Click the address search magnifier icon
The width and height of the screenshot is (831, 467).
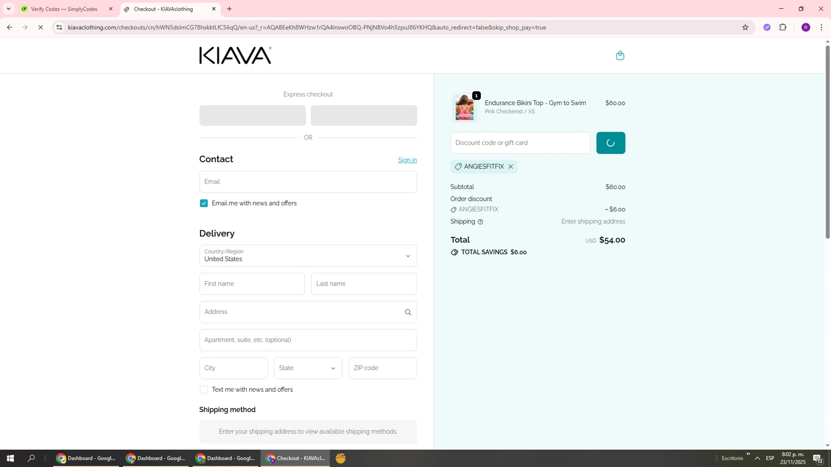coord(408,312)
